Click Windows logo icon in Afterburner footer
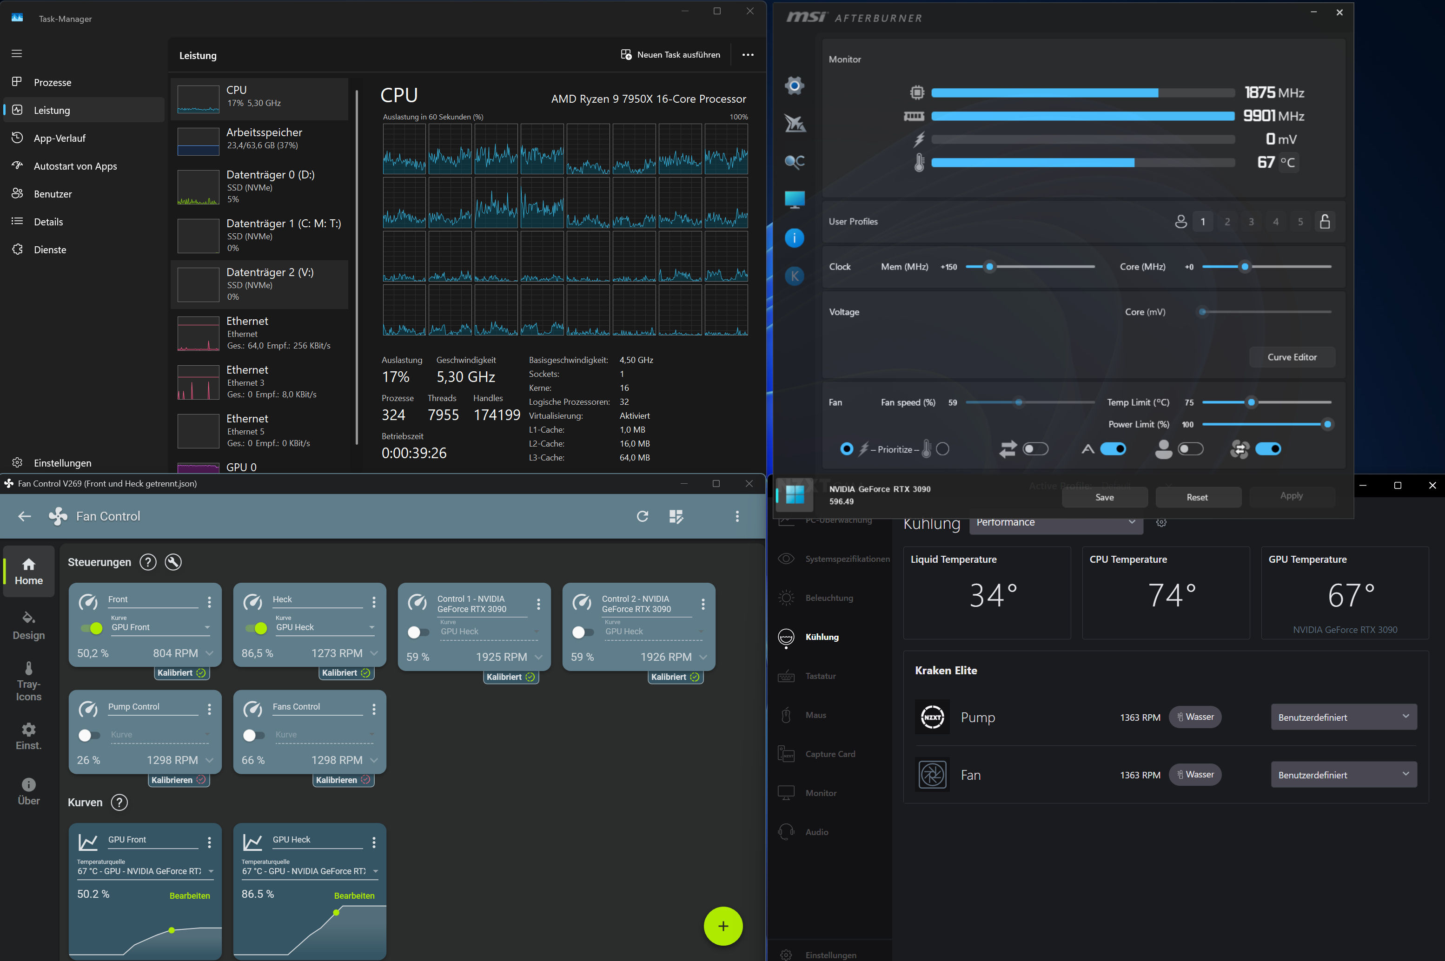 point(795,494)
